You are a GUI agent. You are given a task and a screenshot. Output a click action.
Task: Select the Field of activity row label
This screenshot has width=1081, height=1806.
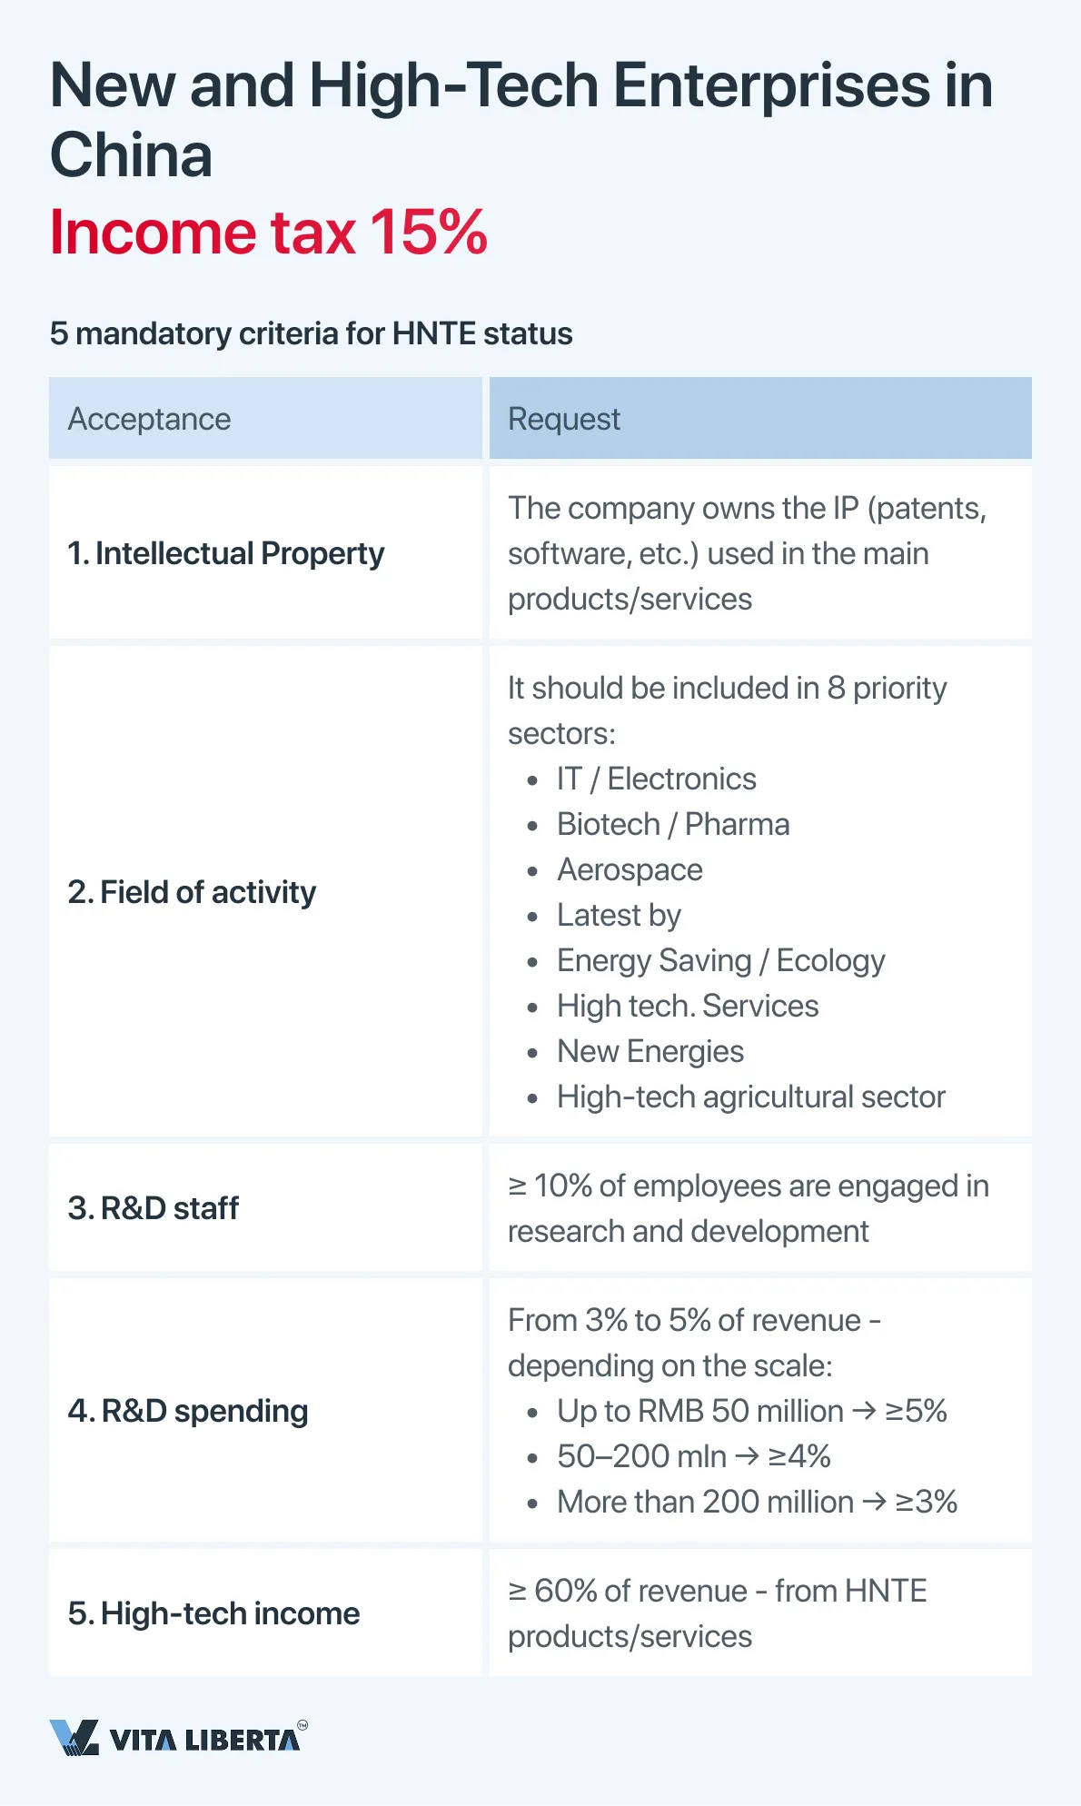192,892
